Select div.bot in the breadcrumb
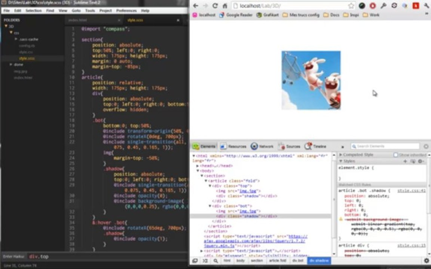Image resolution: width=431 pixels, height=269 pixels. point(297,261)
